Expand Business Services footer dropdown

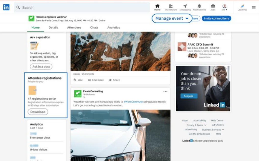[x=213, y=130]
